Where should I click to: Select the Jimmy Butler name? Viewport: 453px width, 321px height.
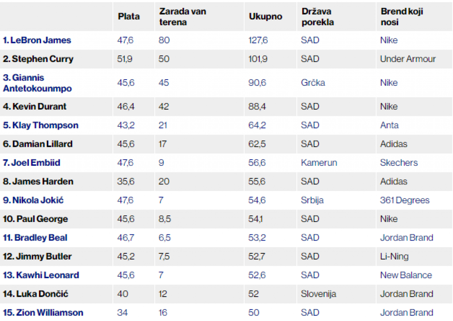coord(38,256)
